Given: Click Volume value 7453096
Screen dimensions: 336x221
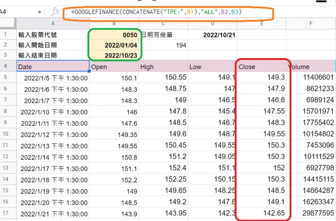Looking at the screenshot, I should 311,145.
